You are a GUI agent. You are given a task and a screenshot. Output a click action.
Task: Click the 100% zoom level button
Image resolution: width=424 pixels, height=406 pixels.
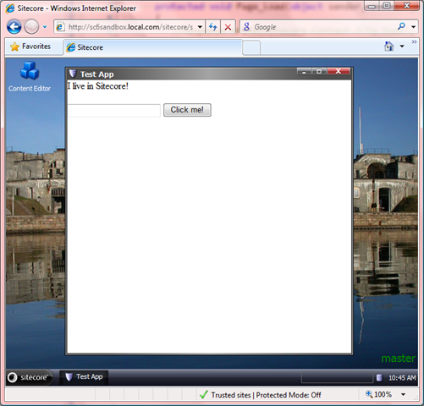378,394
